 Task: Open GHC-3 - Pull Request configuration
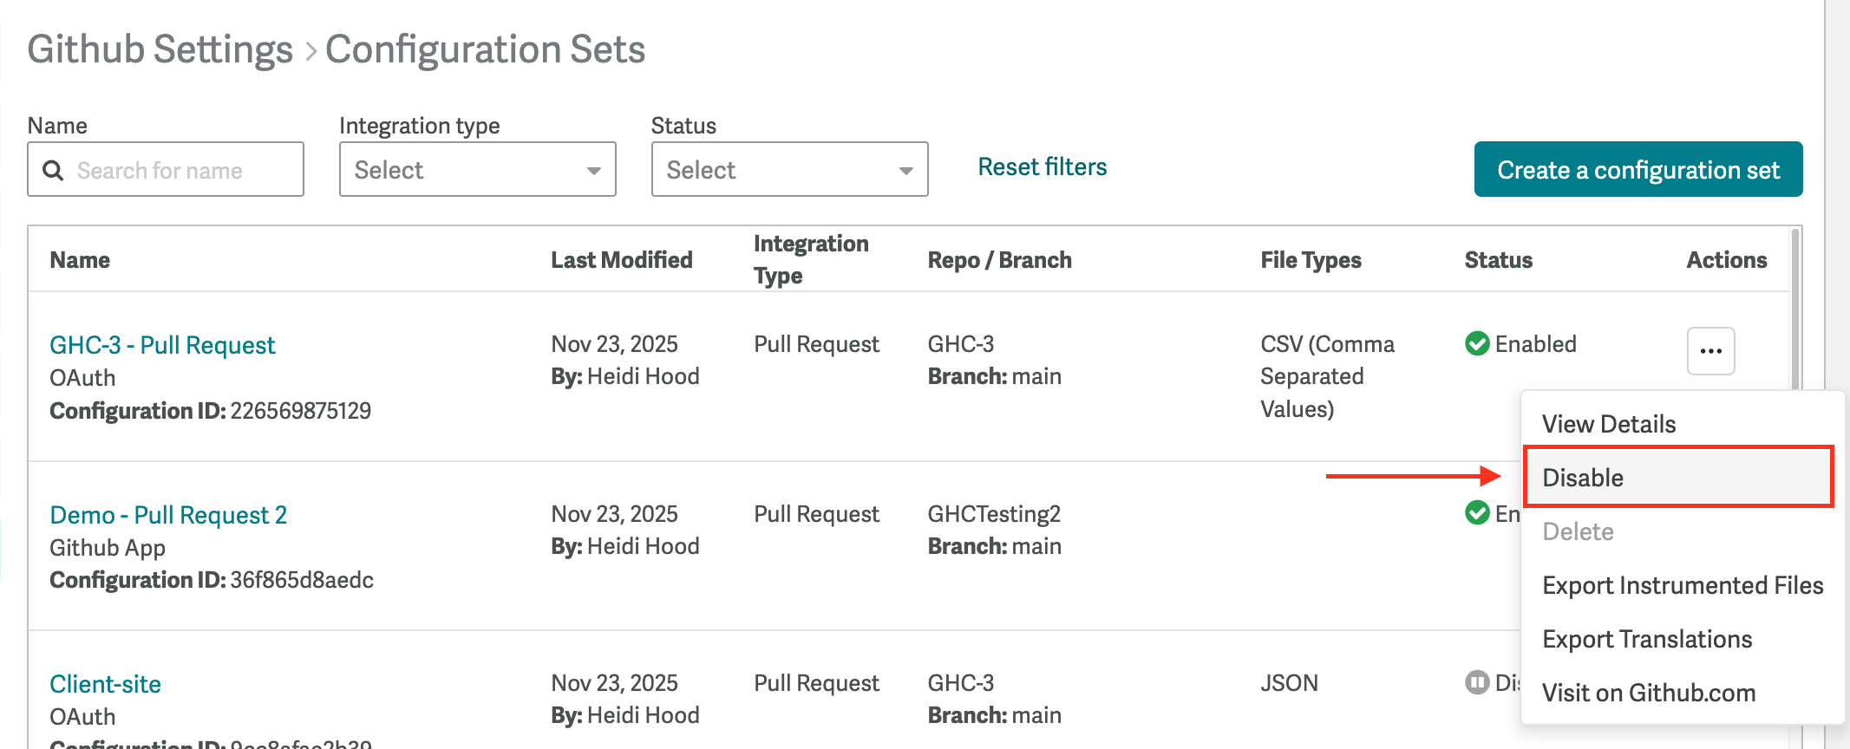click(162, 345)
